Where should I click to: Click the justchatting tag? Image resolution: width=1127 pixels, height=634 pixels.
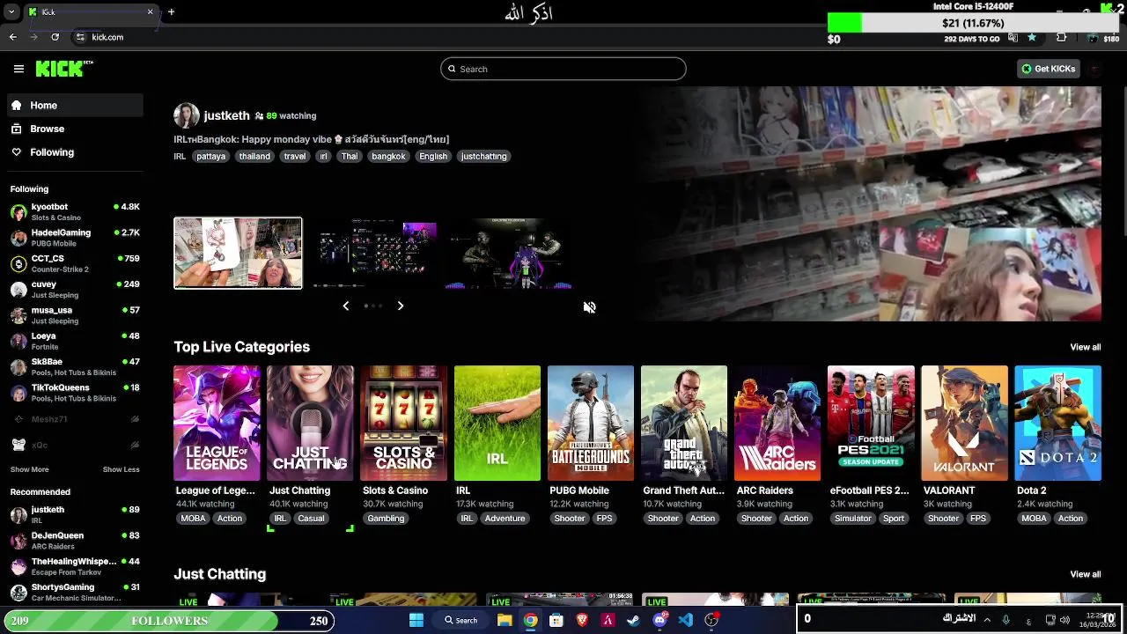point(483,156)
